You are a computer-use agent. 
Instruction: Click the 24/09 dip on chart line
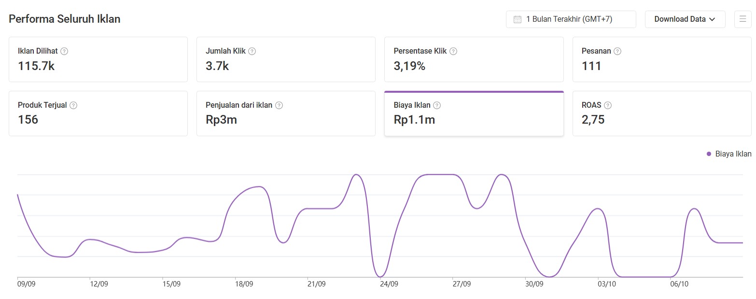click(381, 276)
